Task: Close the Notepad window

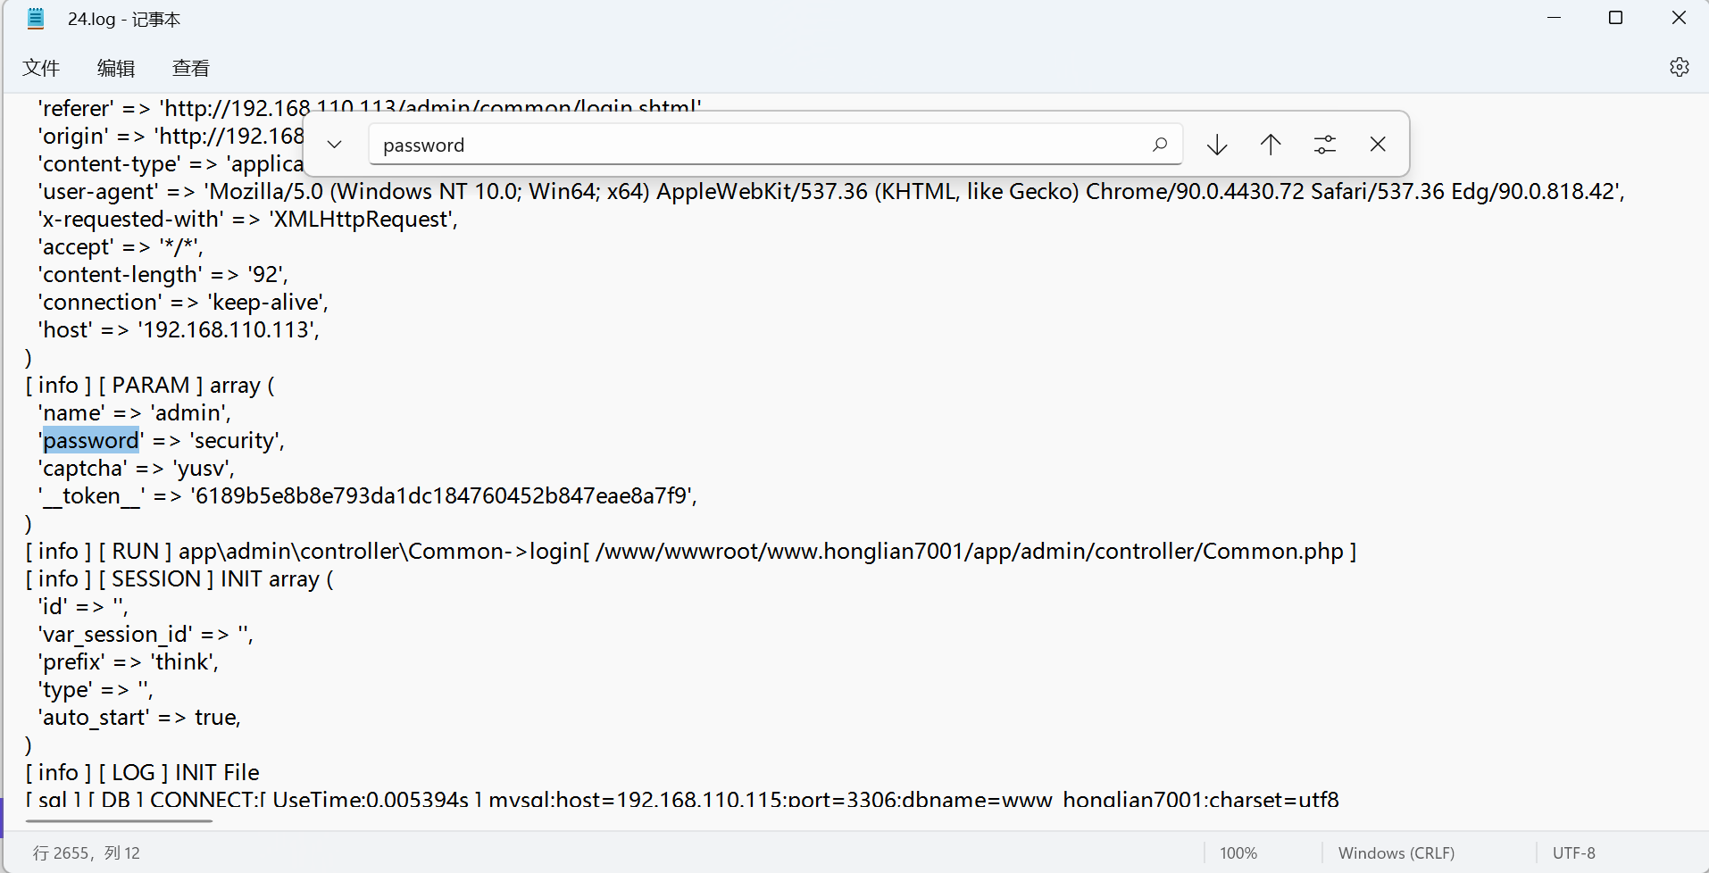Action: point(1678,18)
